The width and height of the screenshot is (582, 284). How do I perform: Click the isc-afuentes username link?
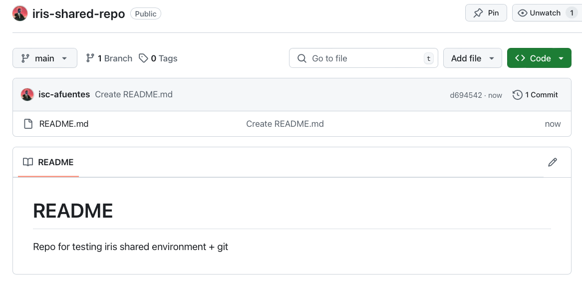(64, 94)
